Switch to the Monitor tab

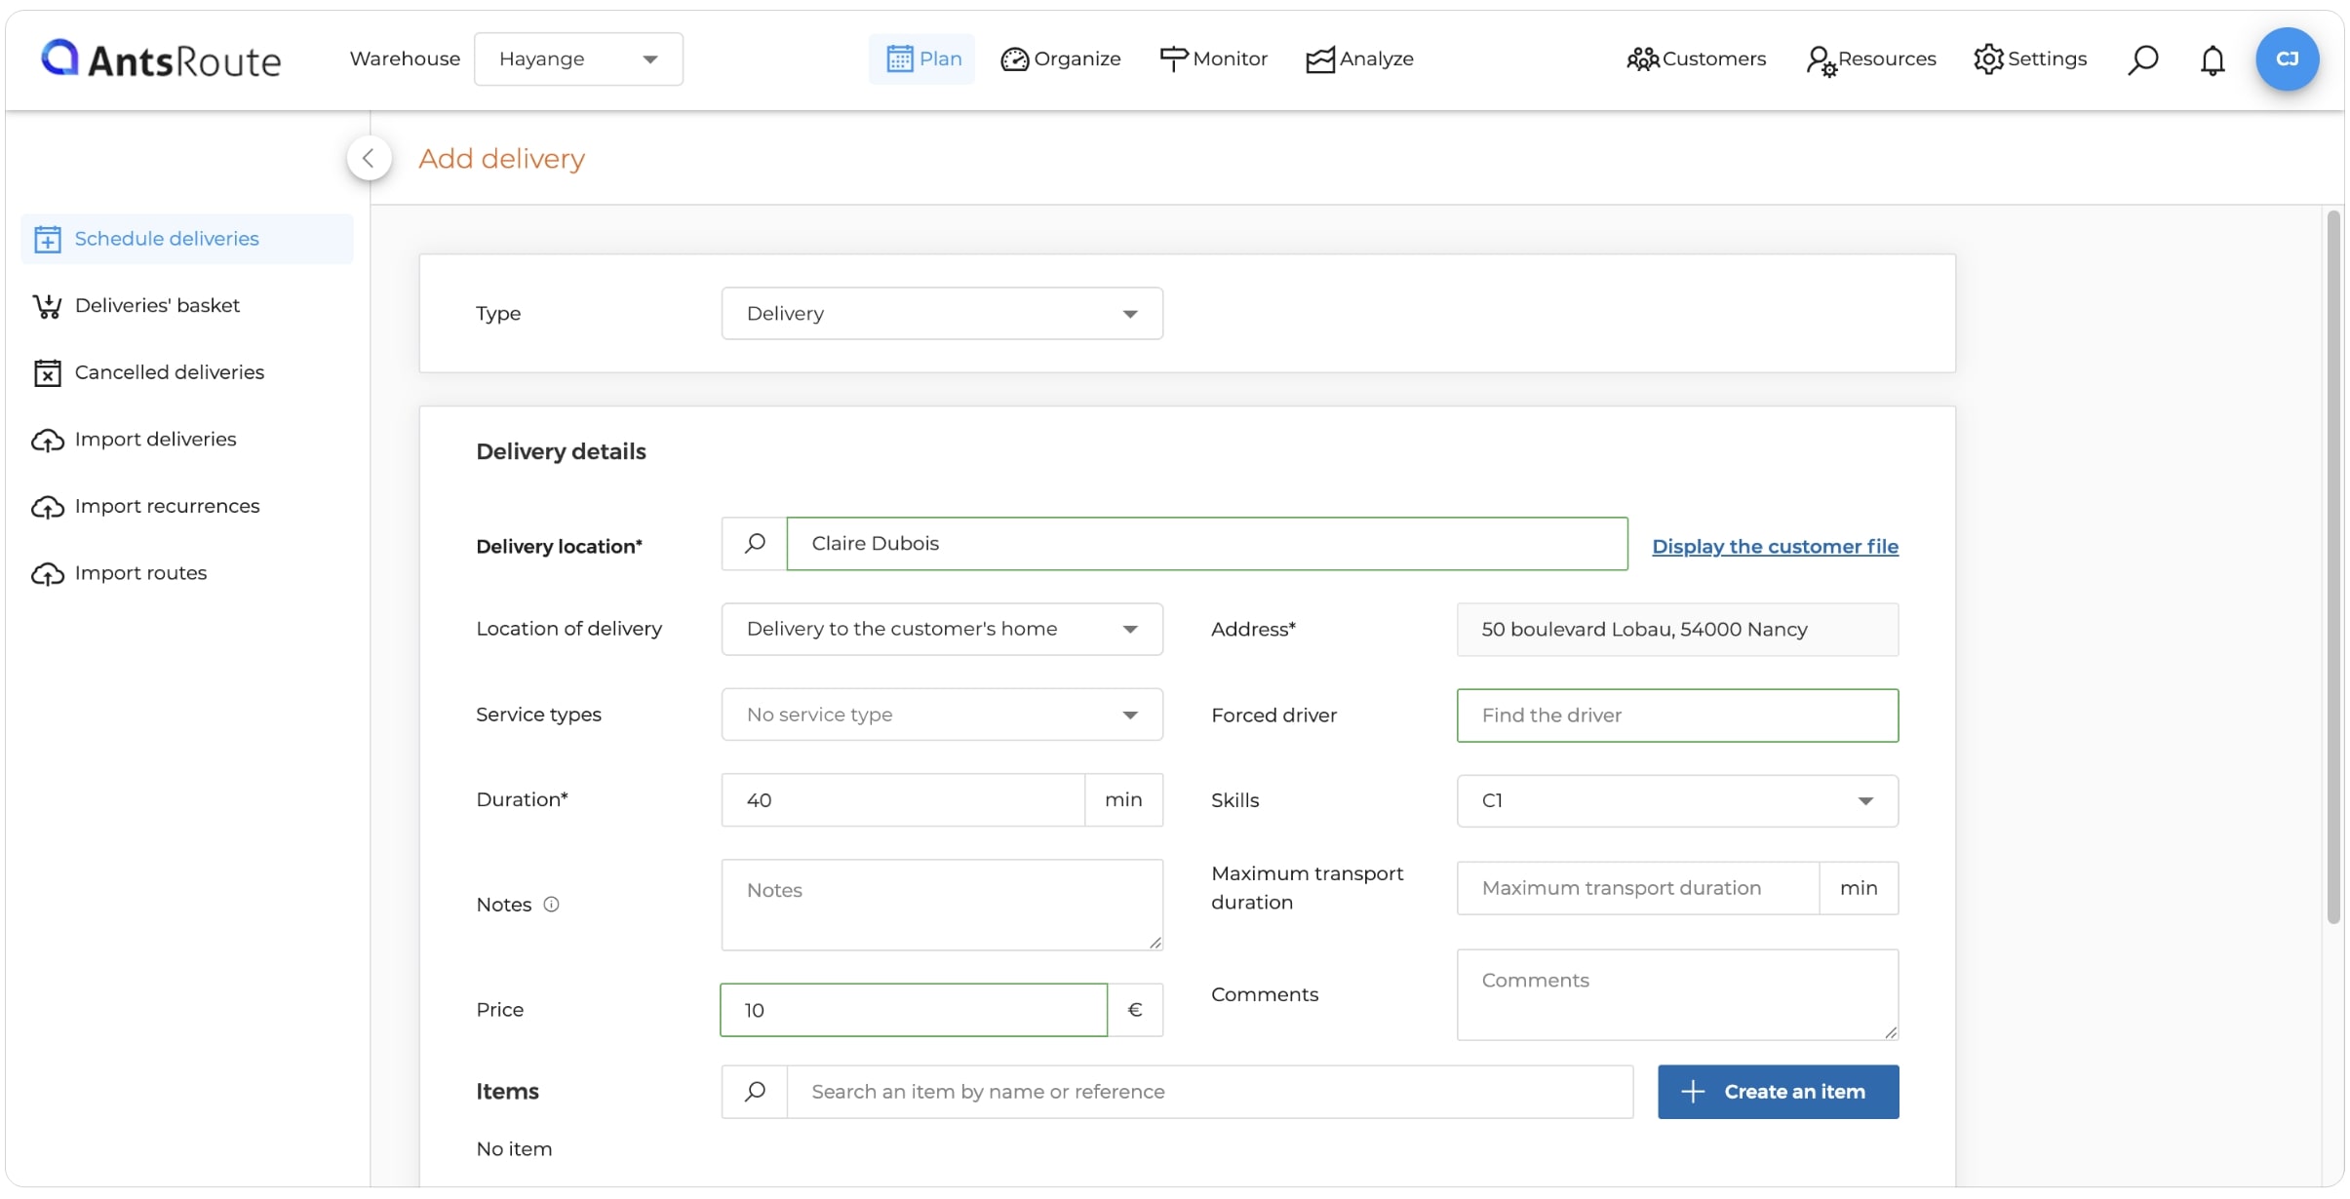[1213, 58]
